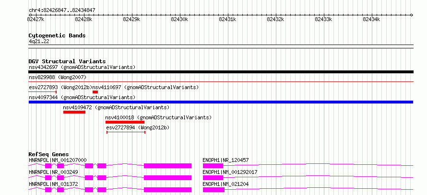
Task: Click the thin red nsv829988 variant line
Action: 221,81
